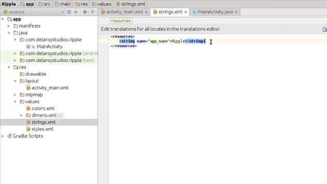Click the app module folder icon
Image resolution: width=327 pixels, height=184 pixels.
10,19
